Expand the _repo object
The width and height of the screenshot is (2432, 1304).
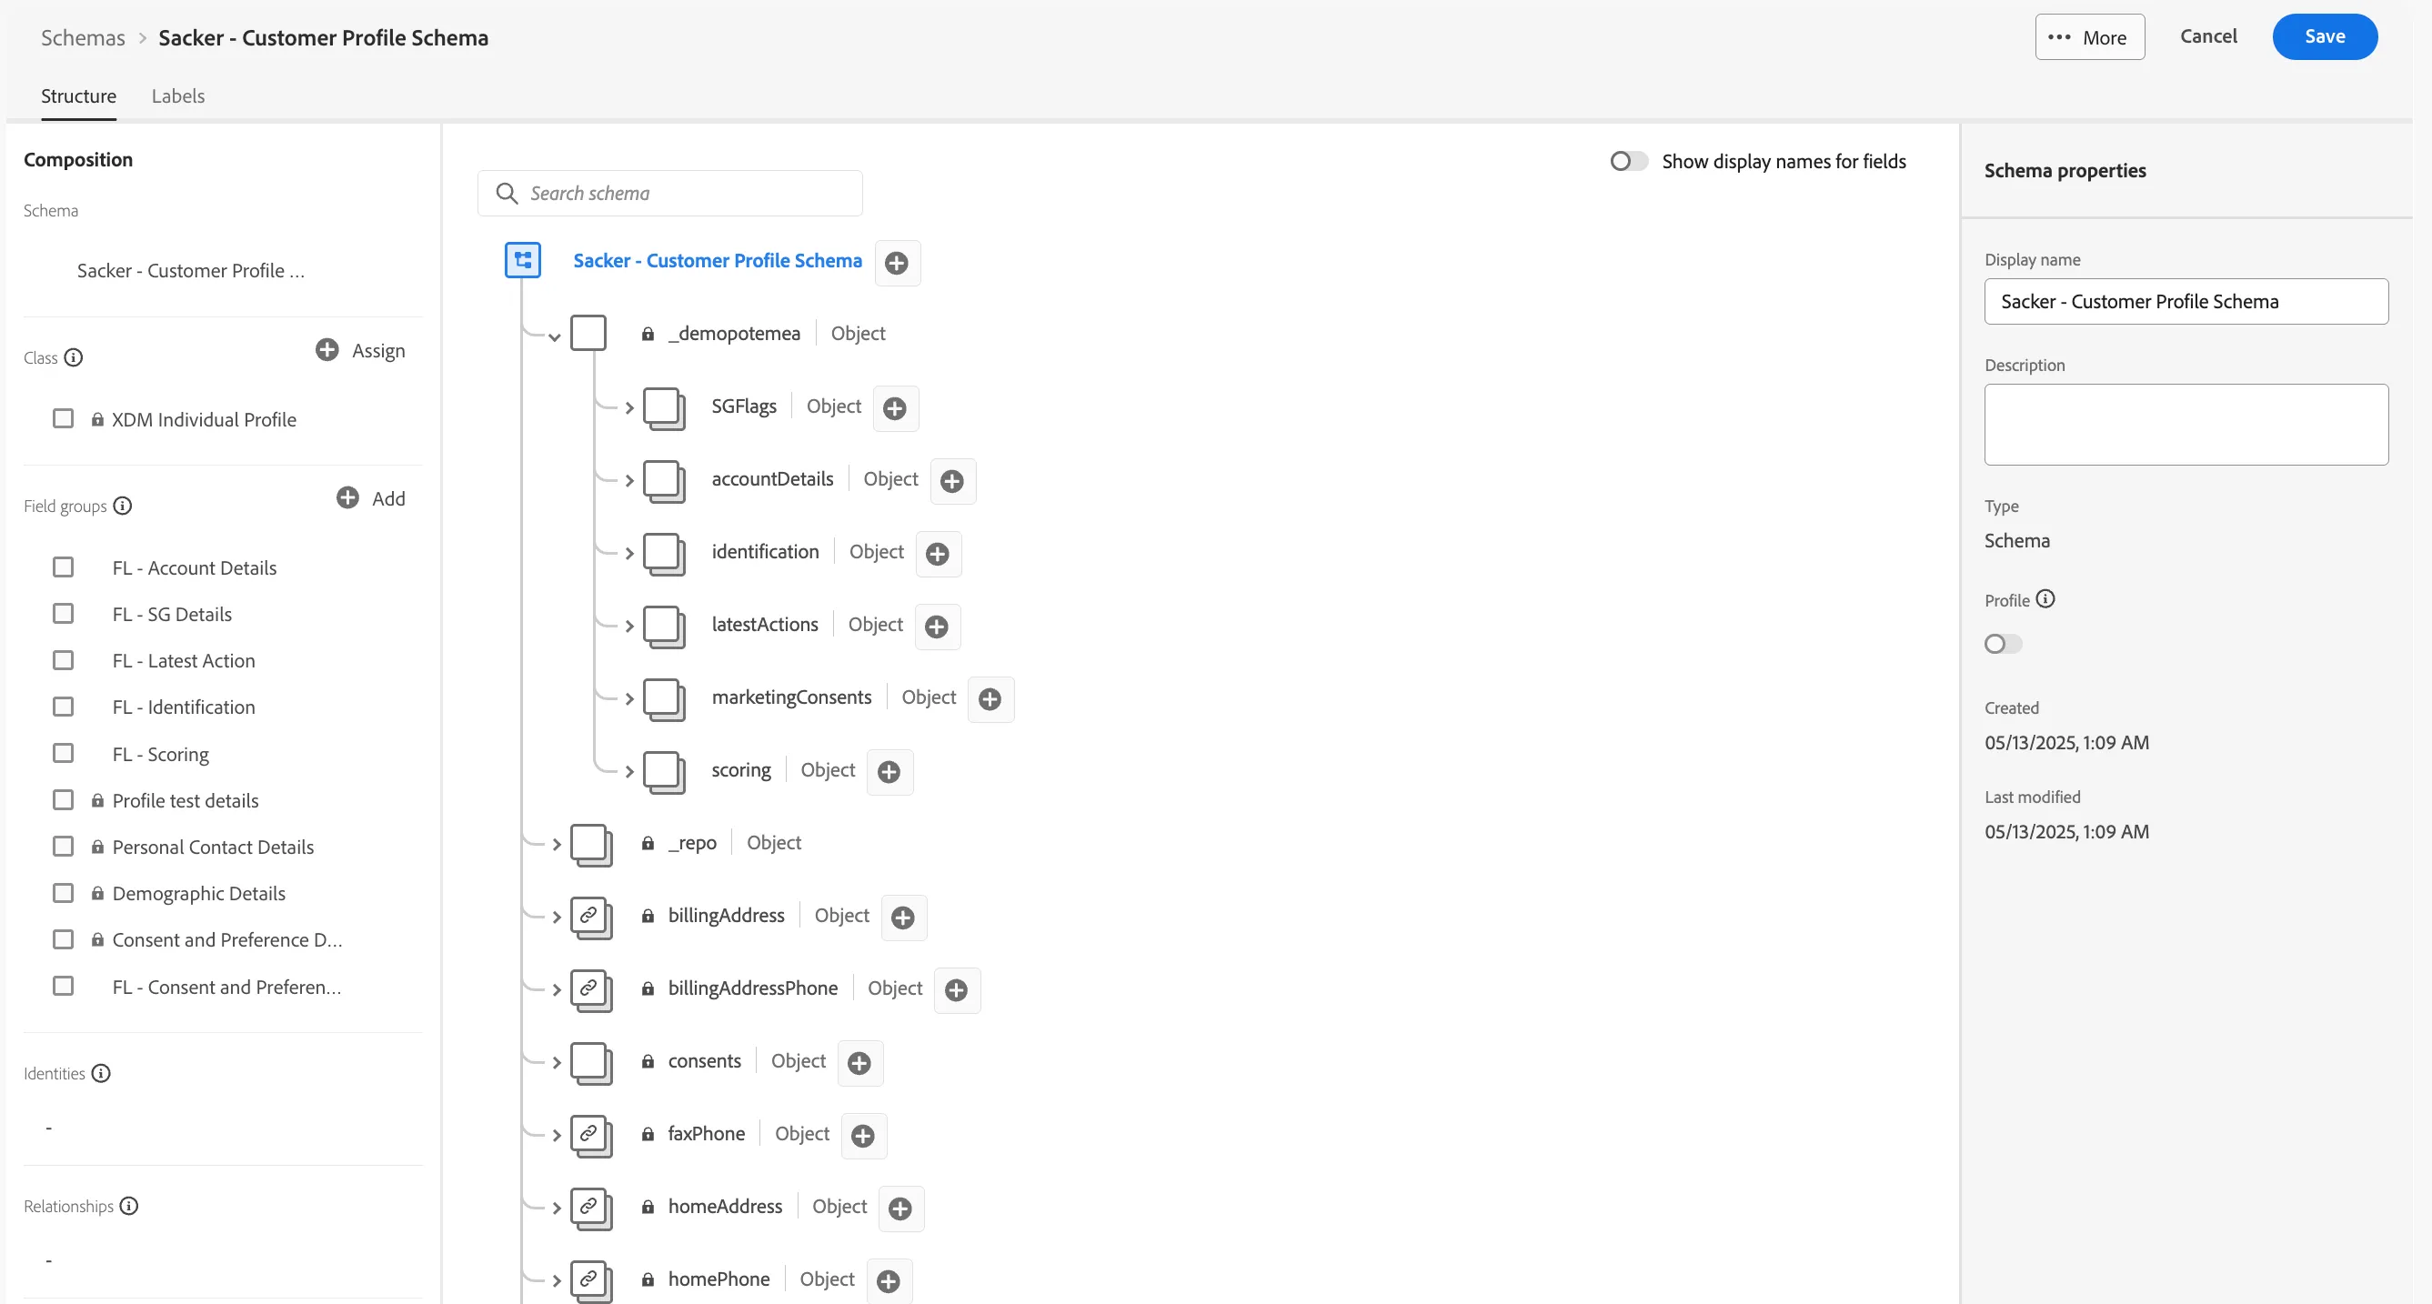[x=557, y=844]
